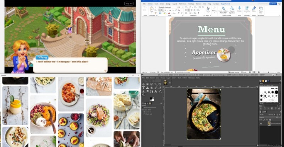Click the Share button in Word

[x=273, y=4]
